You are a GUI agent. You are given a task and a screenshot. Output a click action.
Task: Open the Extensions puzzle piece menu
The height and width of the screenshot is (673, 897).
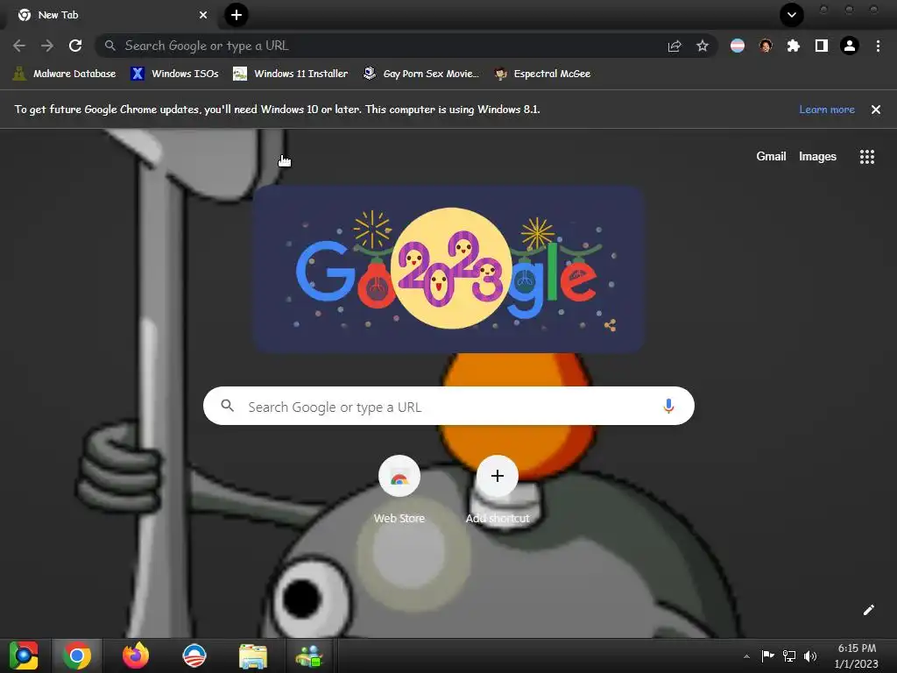794,46
